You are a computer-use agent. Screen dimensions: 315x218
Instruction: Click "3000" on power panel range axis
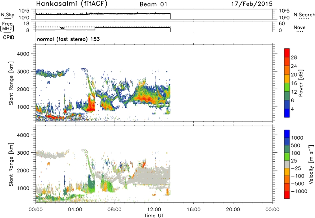coord(23,72)
